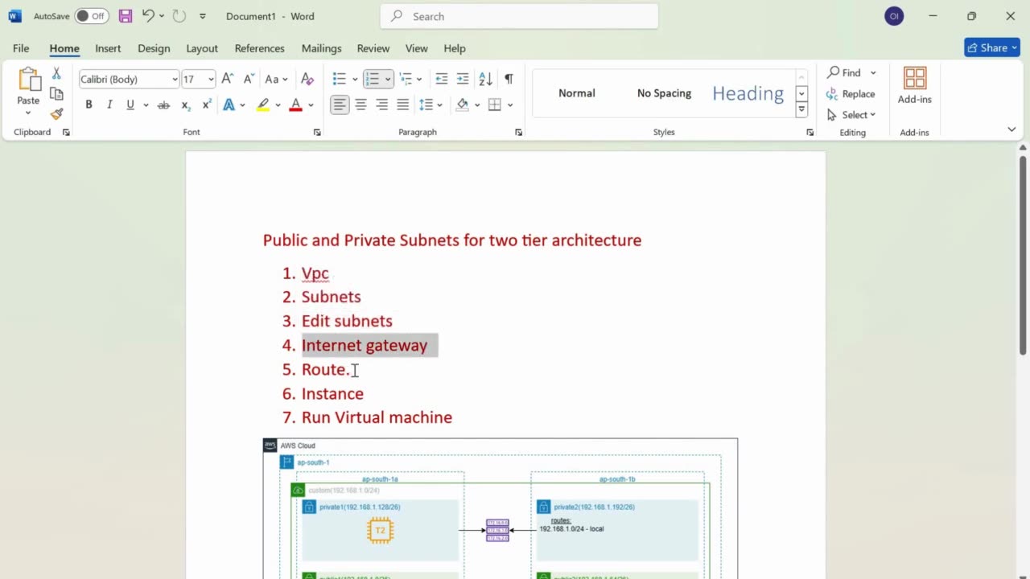
Task: Toggle Show/Hide paragraph marks
Action: 509,79
